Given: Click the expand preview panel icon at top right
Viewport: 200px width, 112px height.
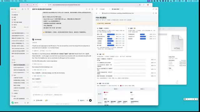Looking at the screenshot, I should tap(153, 9).
